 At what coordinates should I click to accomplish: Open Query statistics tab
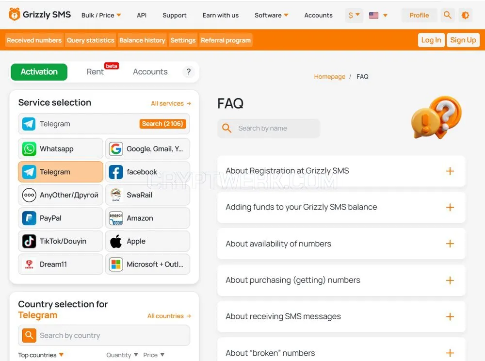click(90, 40)
